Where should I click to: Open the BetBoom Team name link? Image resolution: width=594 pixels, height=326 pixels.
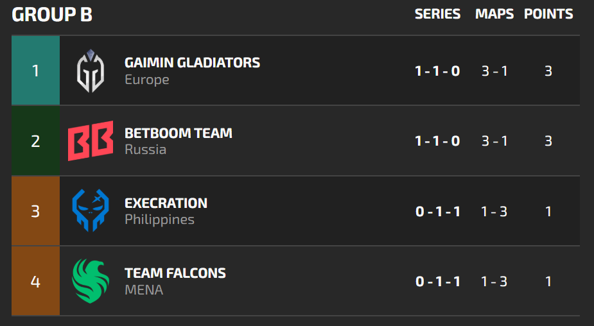tap(179, 133)
